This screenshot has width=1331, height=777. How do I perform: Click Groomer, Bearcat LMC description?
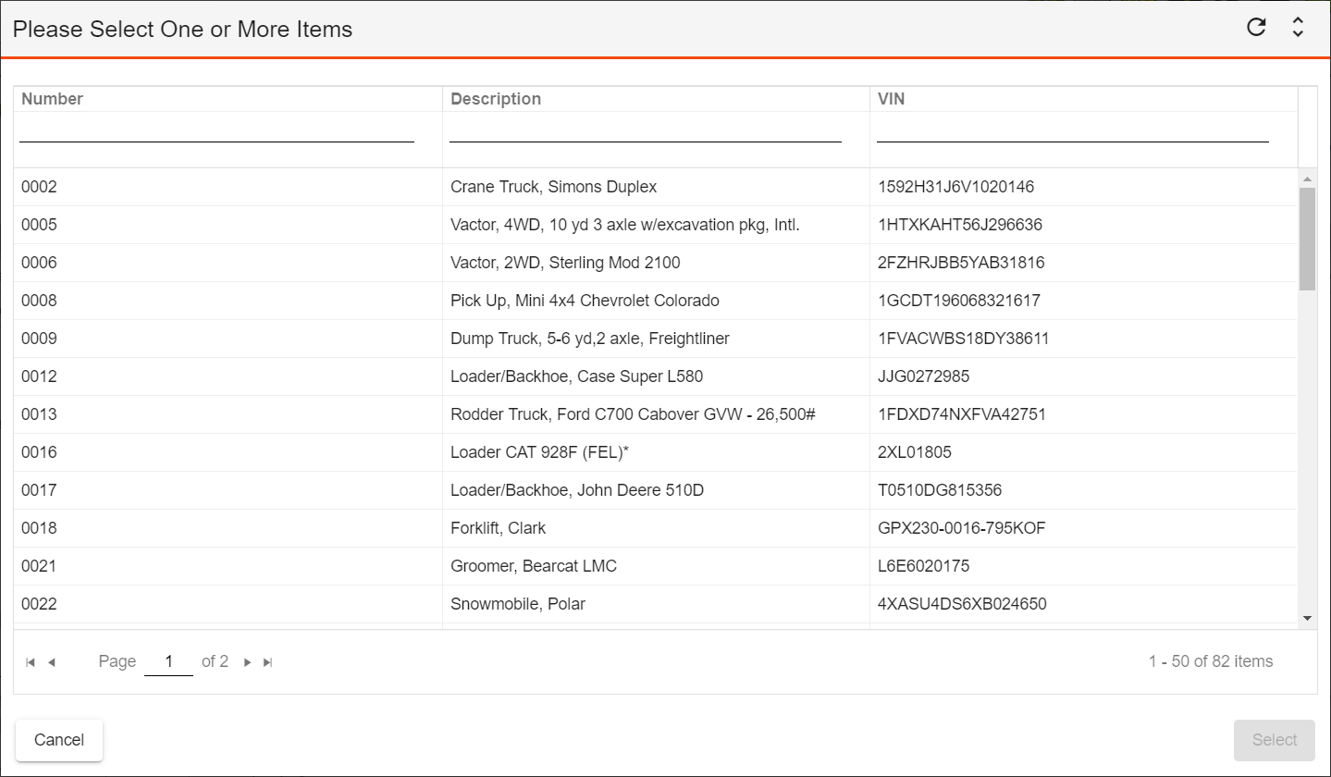click(534, 566)
